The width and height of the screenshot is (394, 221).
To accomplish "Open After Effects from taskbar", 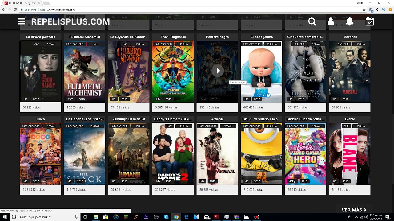I will [x=146, y=217].
